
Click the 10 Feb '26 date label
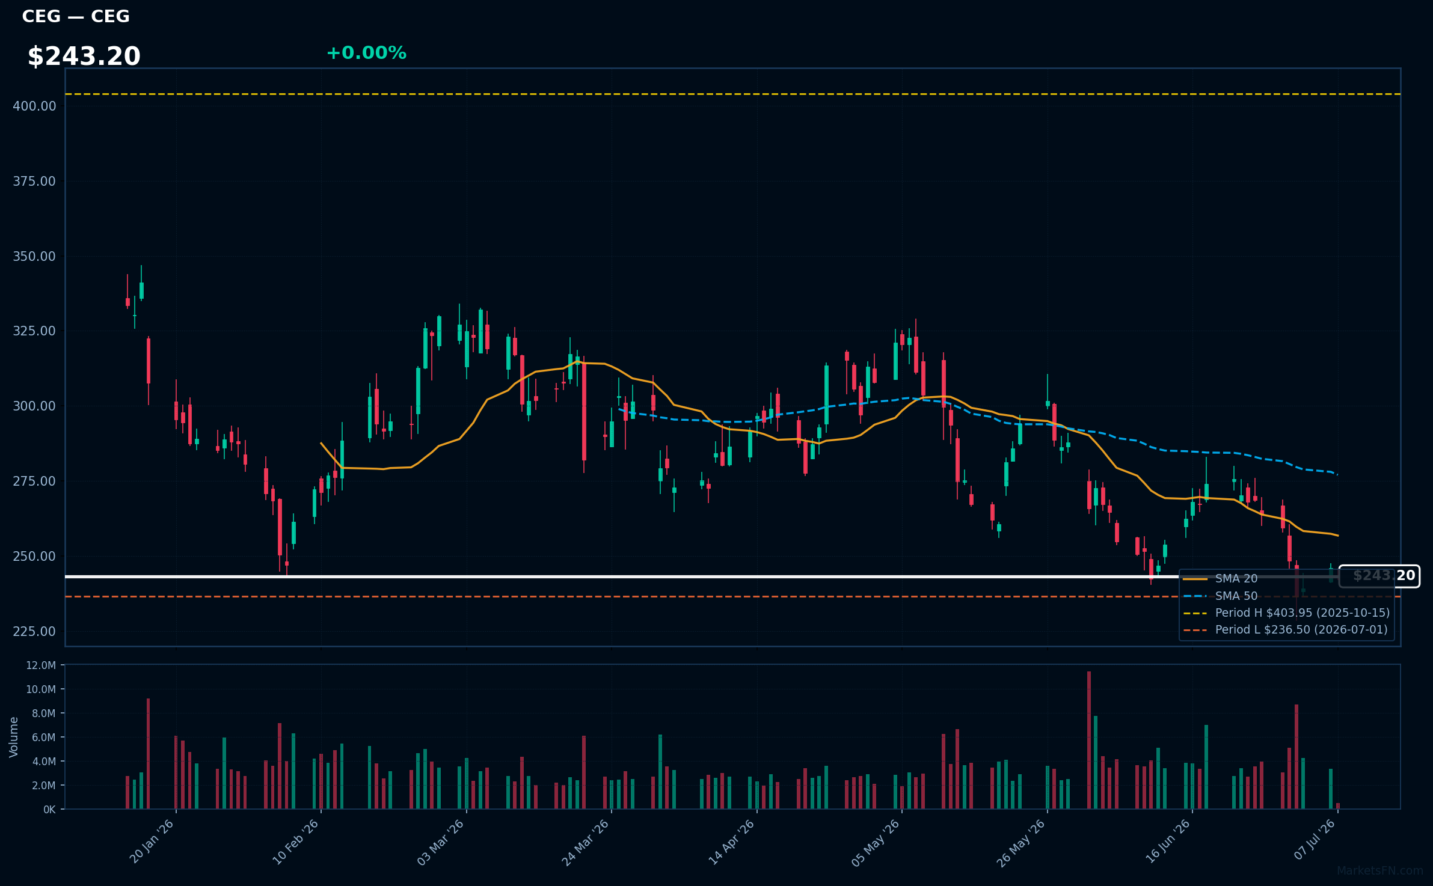coord(295,842)
